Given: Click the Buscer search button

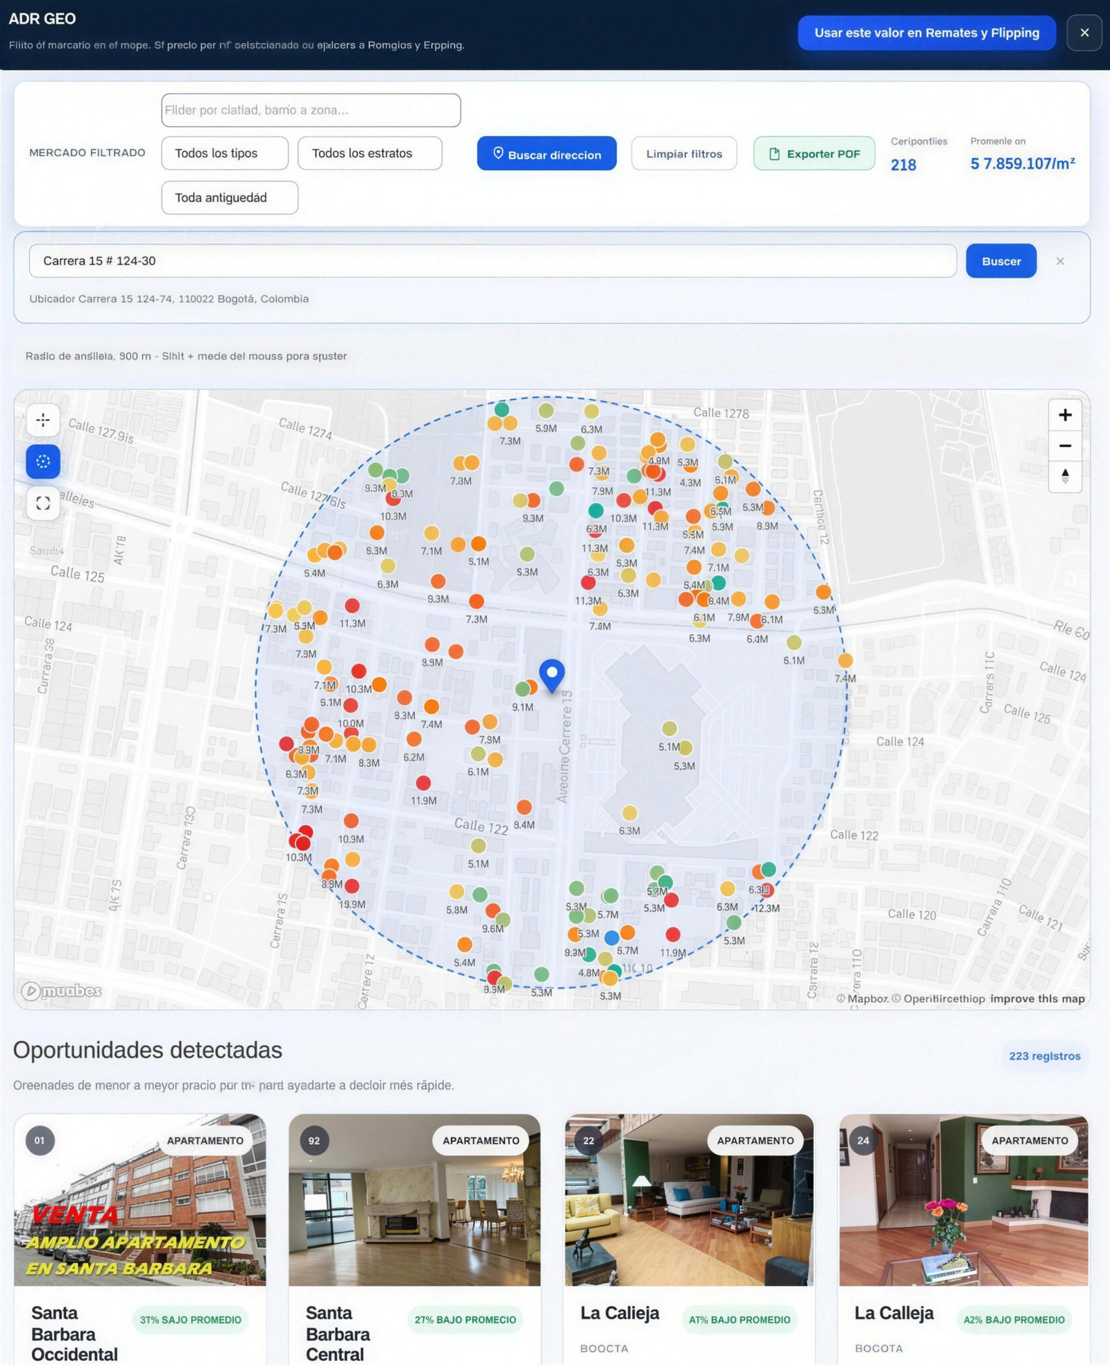Looking at the screenshot, I should click(1001, 261).
